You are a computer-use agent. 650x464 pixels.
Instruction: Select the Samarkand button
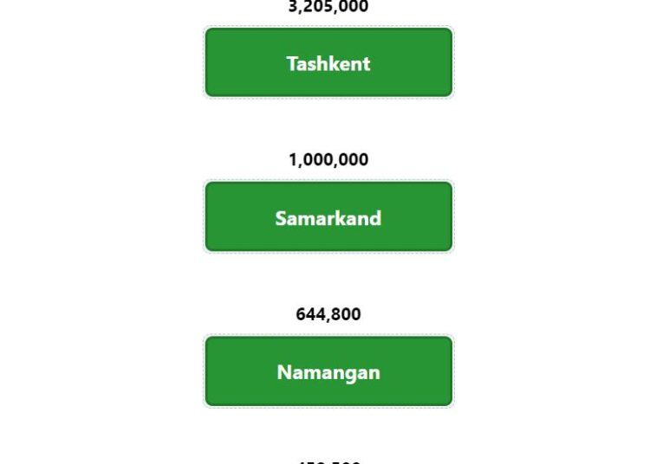(328, 216)
